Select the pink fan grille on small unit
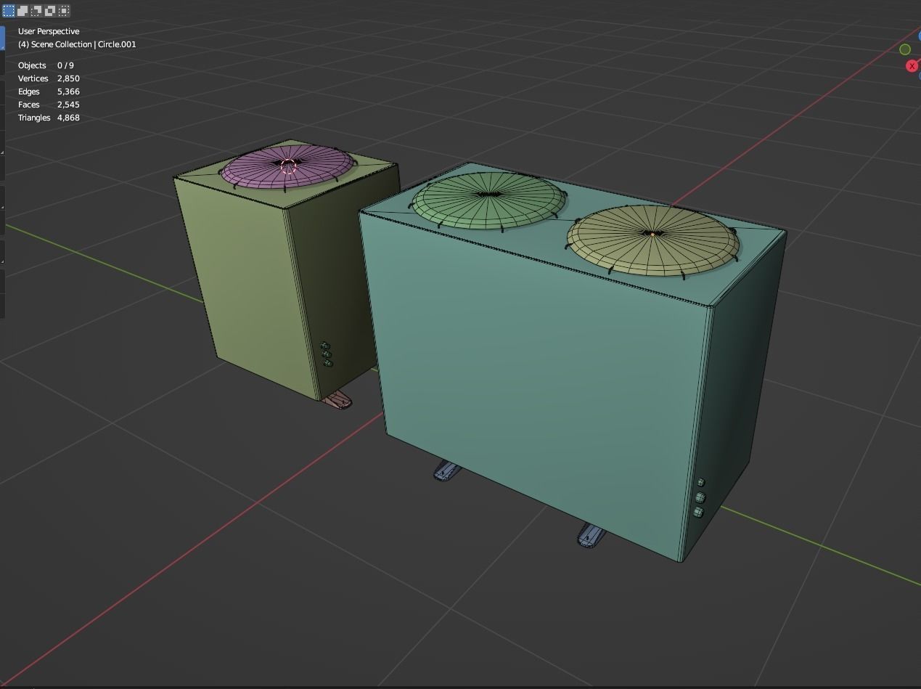 [287, 168]
